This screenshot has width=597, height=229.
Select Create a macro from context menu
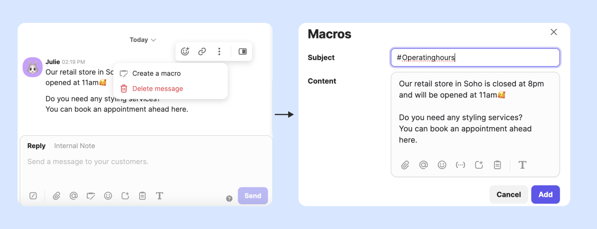(156, 73)
